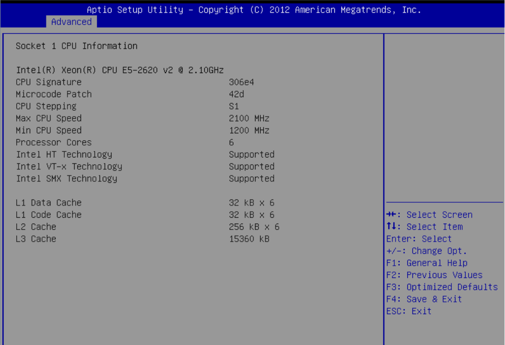505x345 pixels.
Task: Click the S1 stepping value
Action: coord(234,107)
